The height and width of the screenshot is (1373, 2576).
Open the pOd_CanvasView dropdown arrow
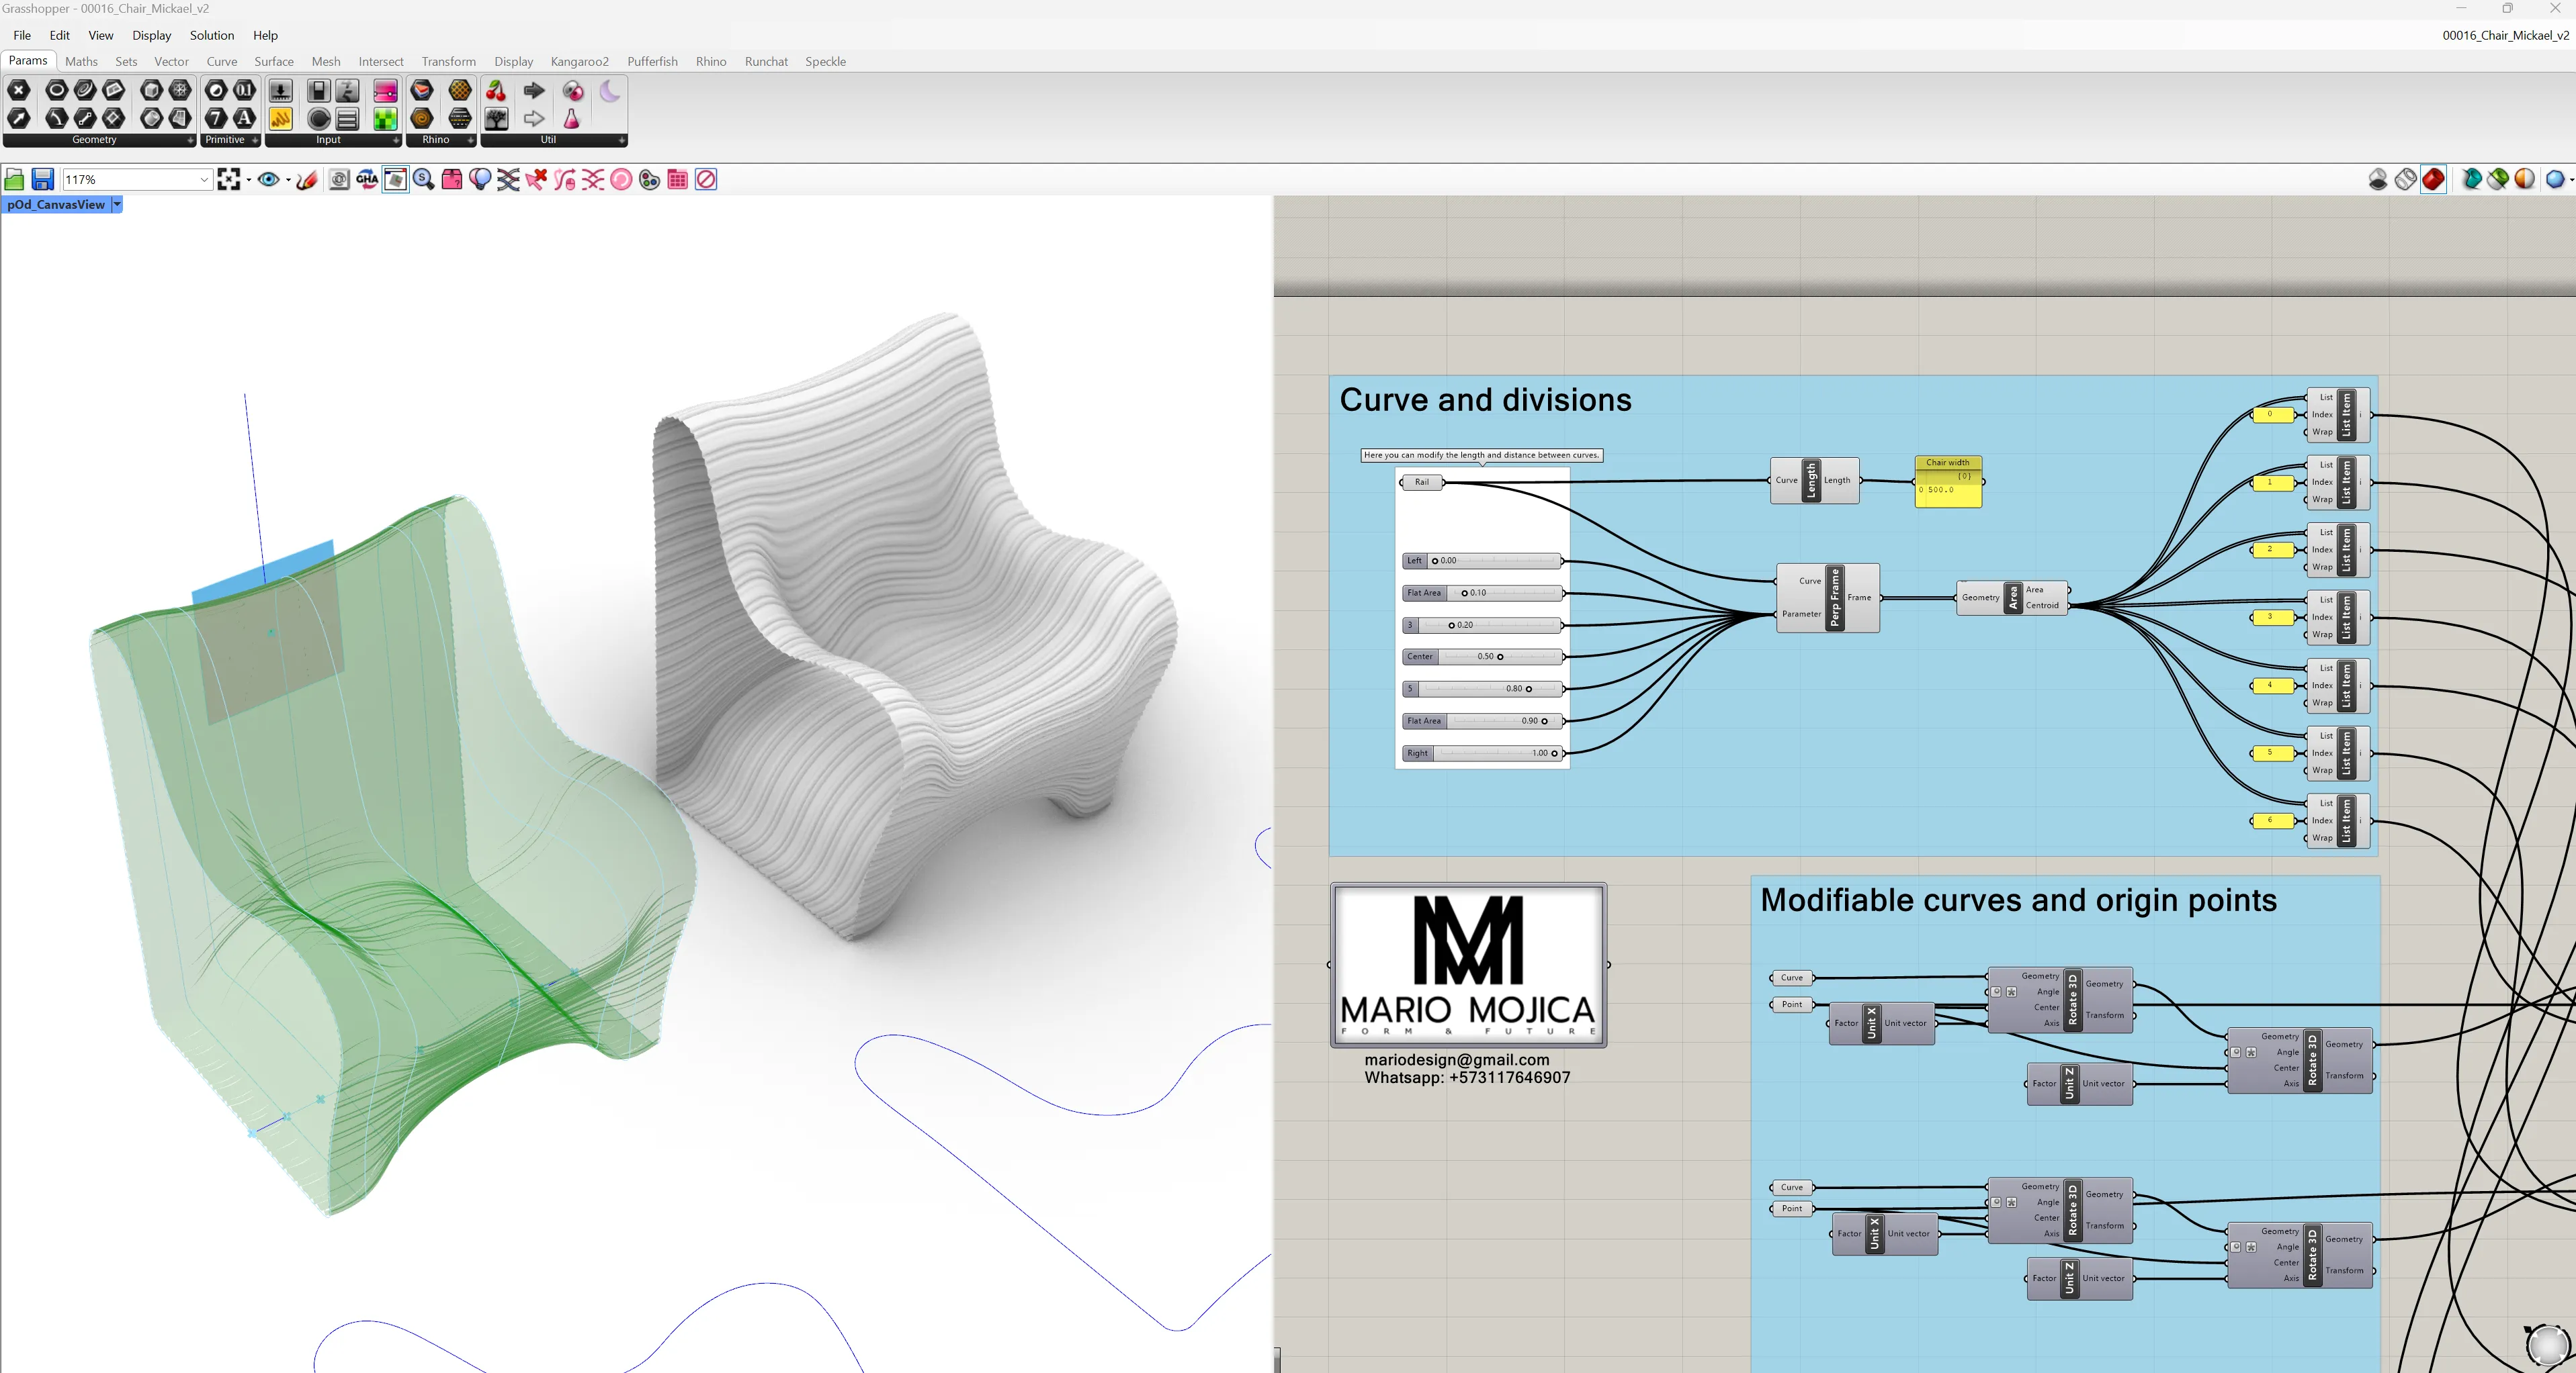117,204
